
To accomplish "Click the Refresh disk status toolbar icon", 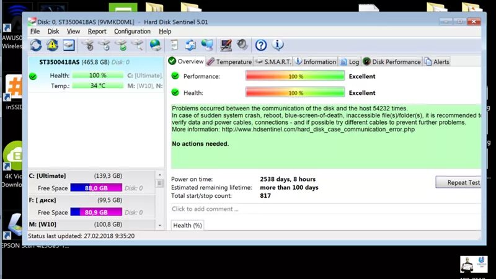I will [36, 45].
